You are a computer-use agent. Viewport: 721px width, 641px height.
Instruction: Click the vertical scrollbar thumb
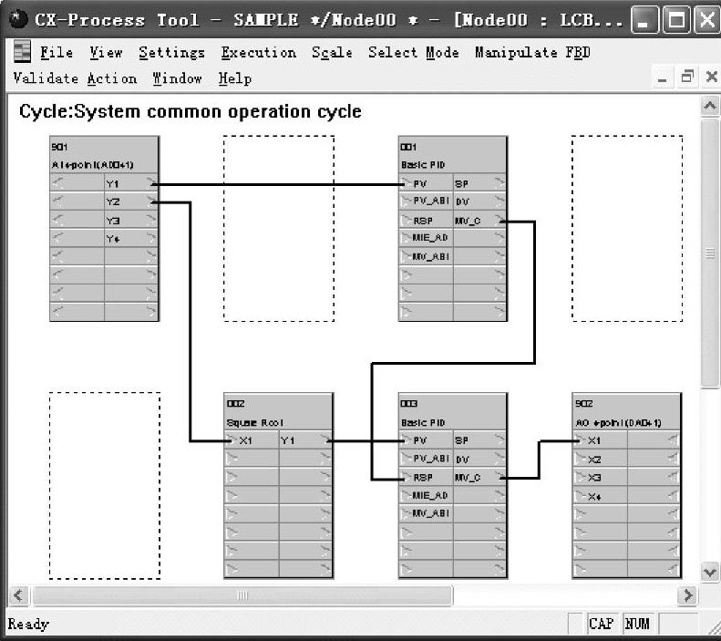[x=710, y=253]
